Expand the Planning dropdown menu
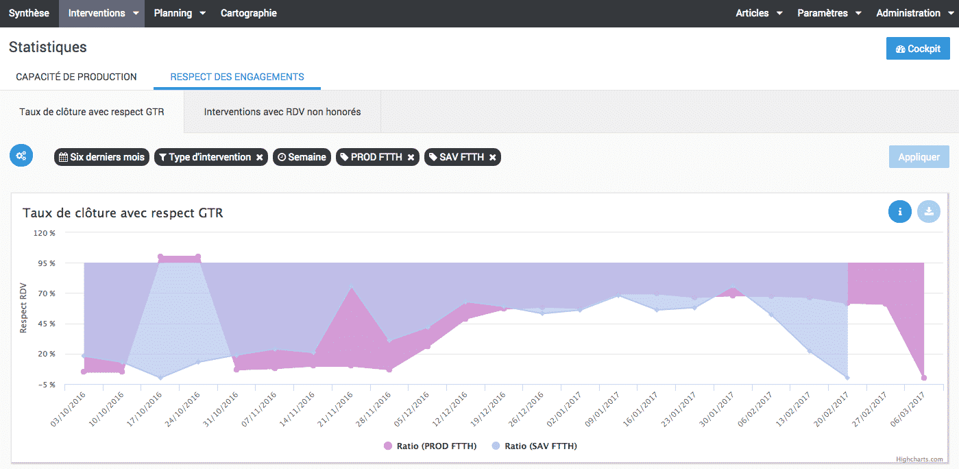Image resolution: width=959 pixels, height=469 pixels. (180, 13)
